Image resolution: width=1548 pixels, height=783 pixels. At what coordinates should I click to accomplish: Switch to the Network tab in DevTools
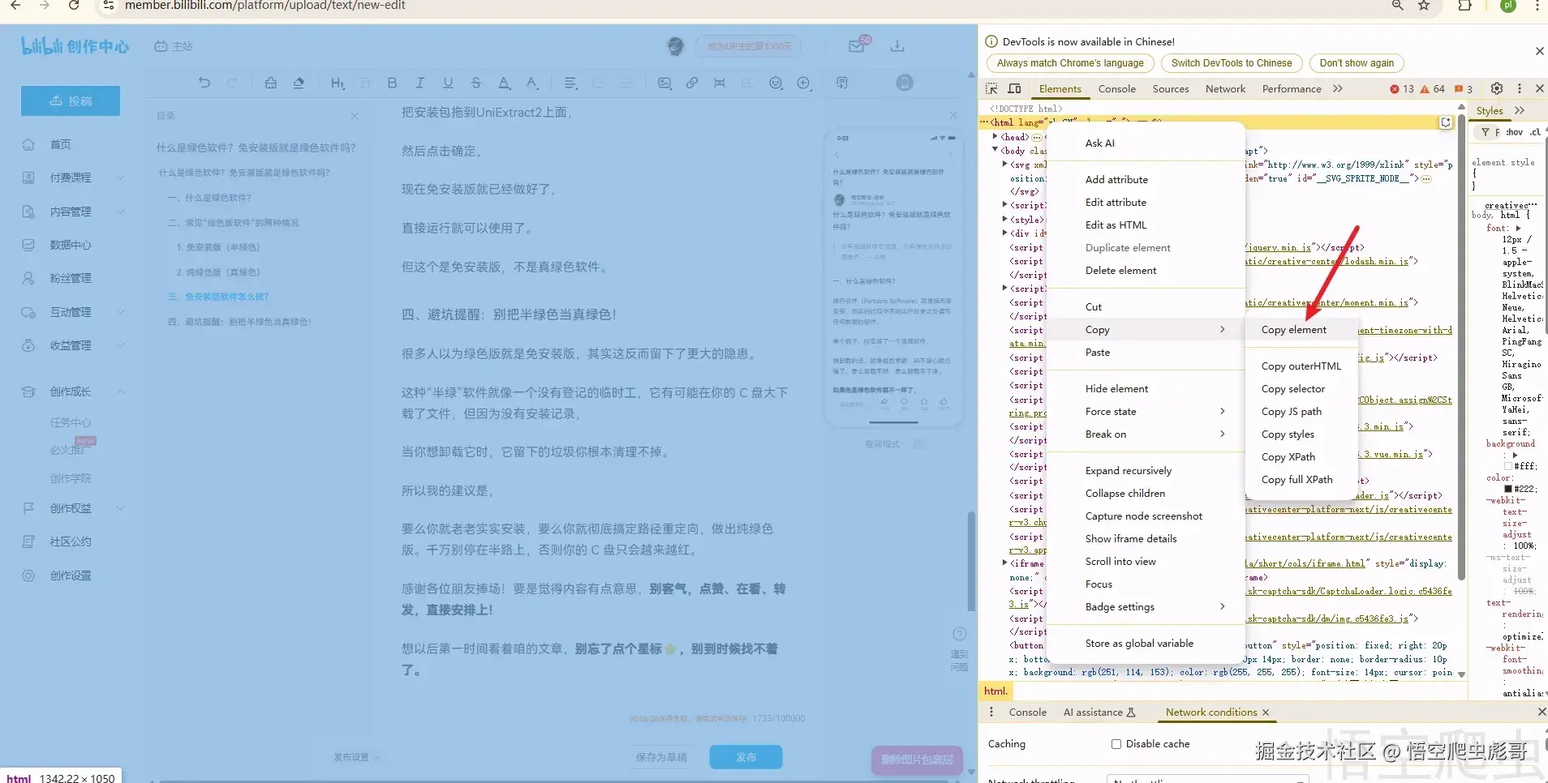[1225, 89]
